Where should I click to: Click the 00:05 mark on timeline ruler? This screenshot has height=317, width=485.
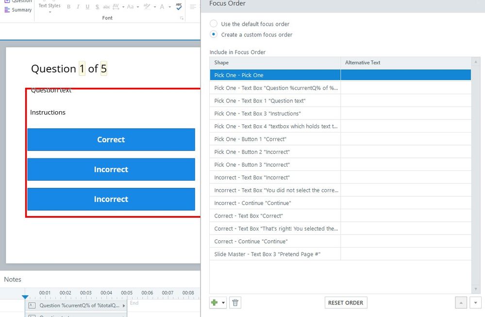[x=127, y=293]
